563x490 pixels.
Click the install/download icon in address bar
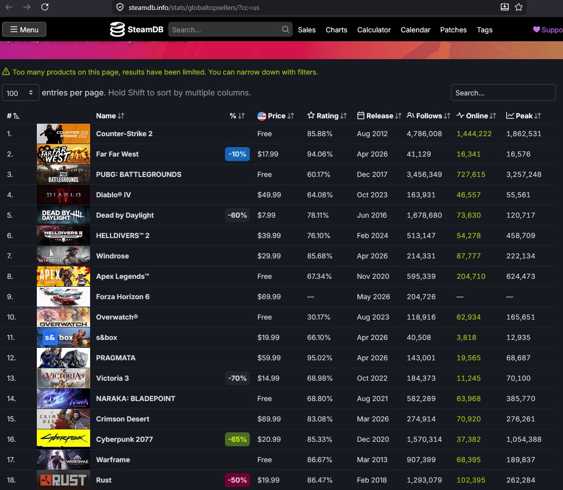coord(504,7)
